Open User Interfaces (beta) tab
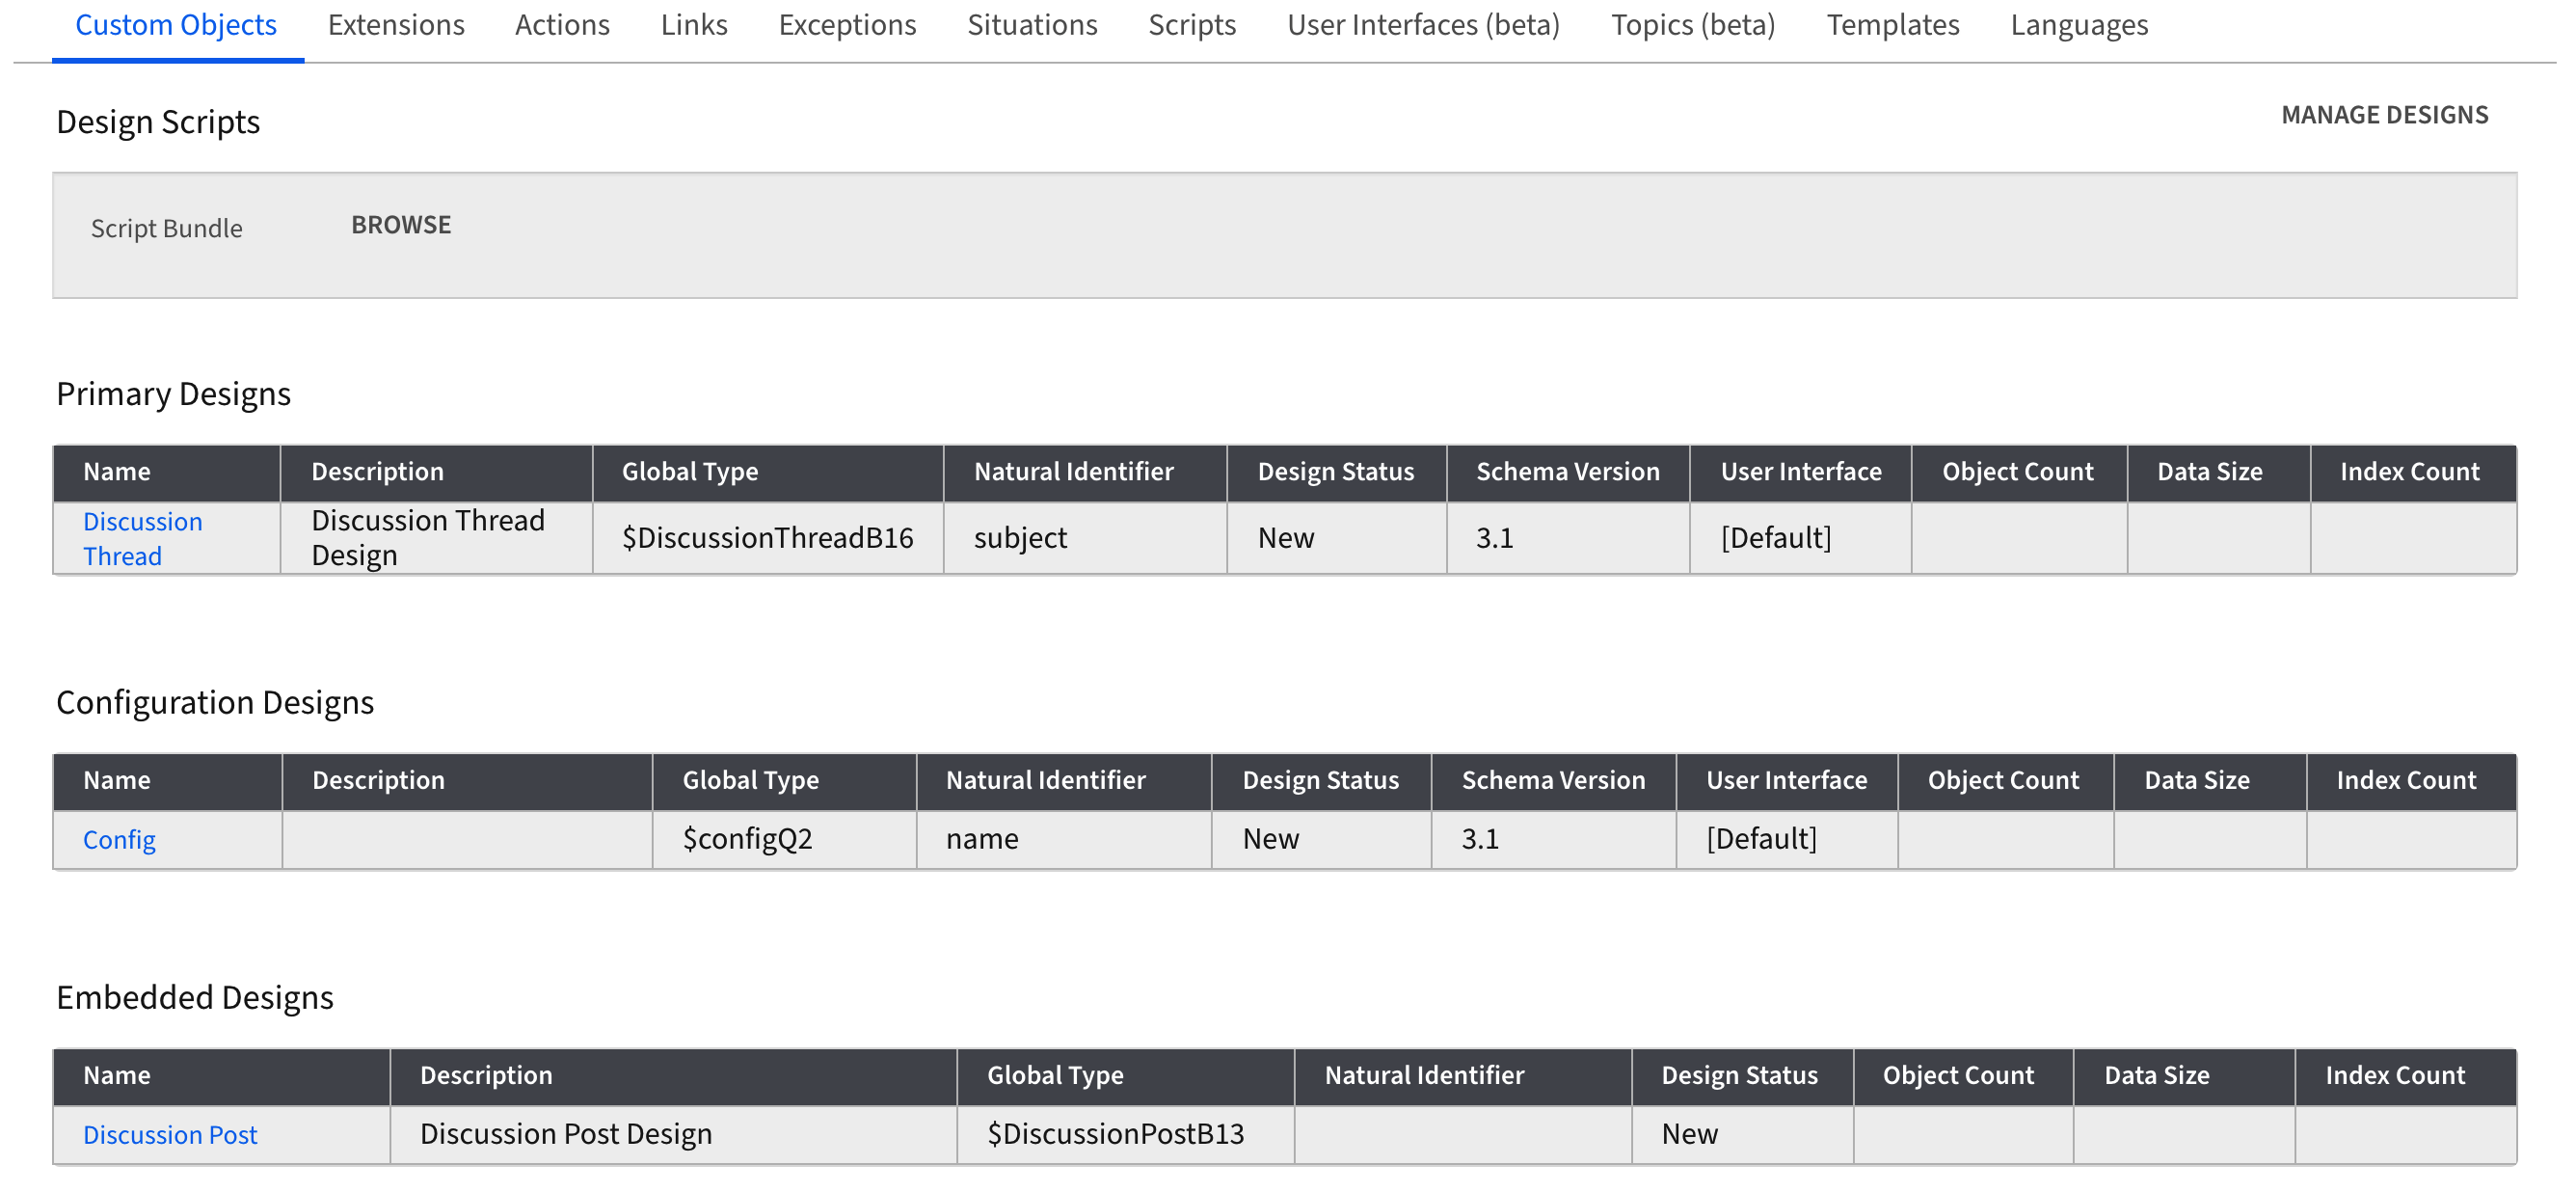 tap(1423, 25)
